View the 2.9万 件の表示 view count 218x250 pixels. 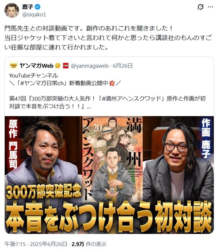89,244
